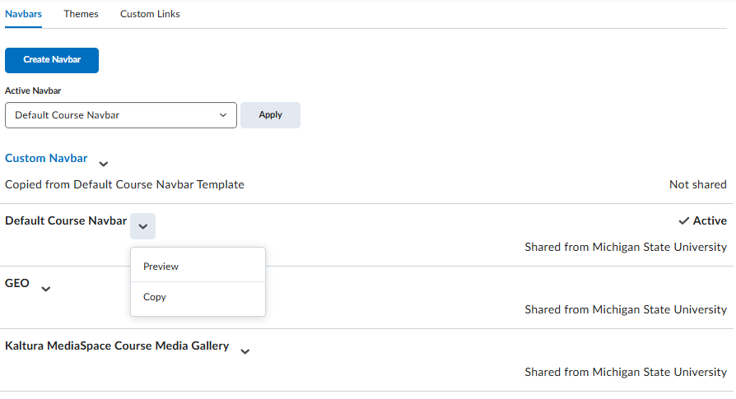736x399 pixels.
Task: Expand the GEO navbar actions chevron
Action: (46, 289)
